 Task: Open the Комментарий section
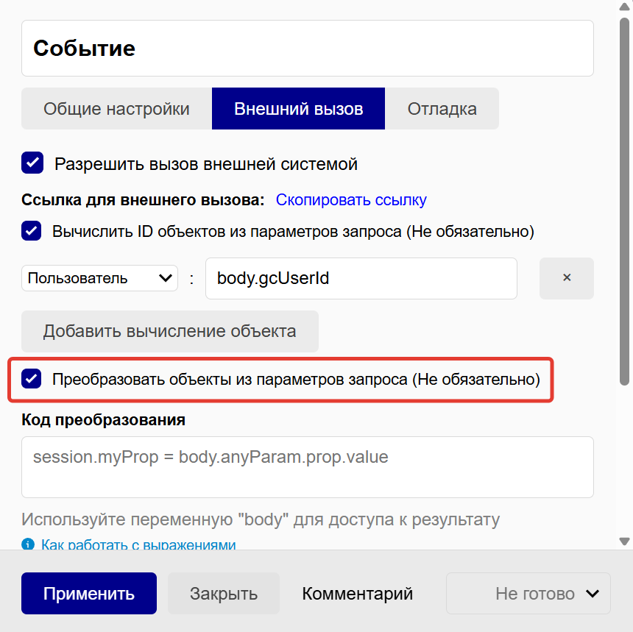(357, 593)
